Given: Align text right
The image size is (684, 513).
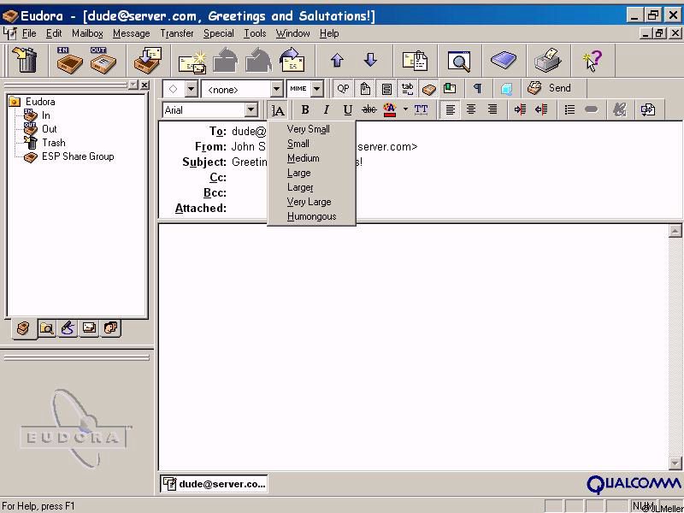Looking at the screenshot, I should pos(492,109).
